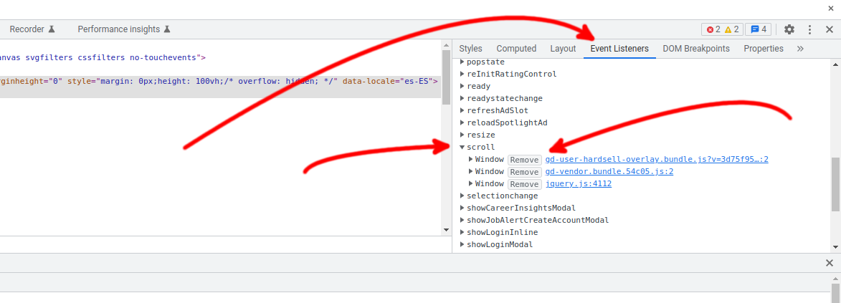This screenshot has width=841, height=303.
Task: Open gd-vendor.bundle.54c05.js:2 source link
Action: (609, 171)
